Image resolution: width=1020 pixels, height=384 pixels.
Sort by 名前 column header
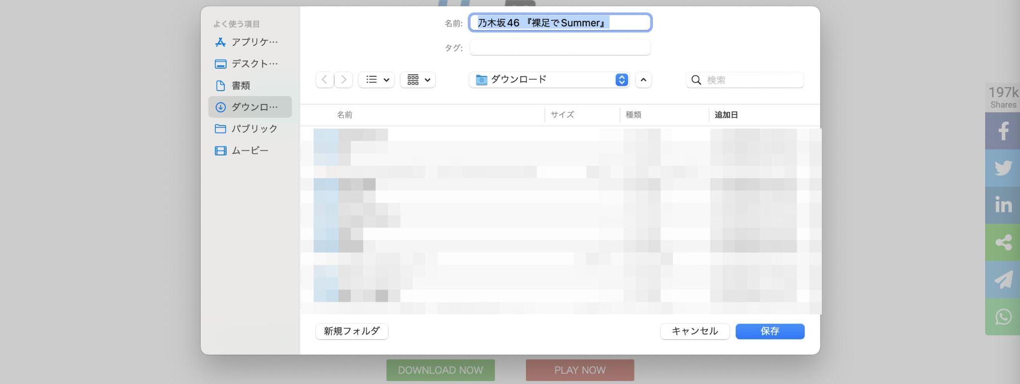pos(345,115)
